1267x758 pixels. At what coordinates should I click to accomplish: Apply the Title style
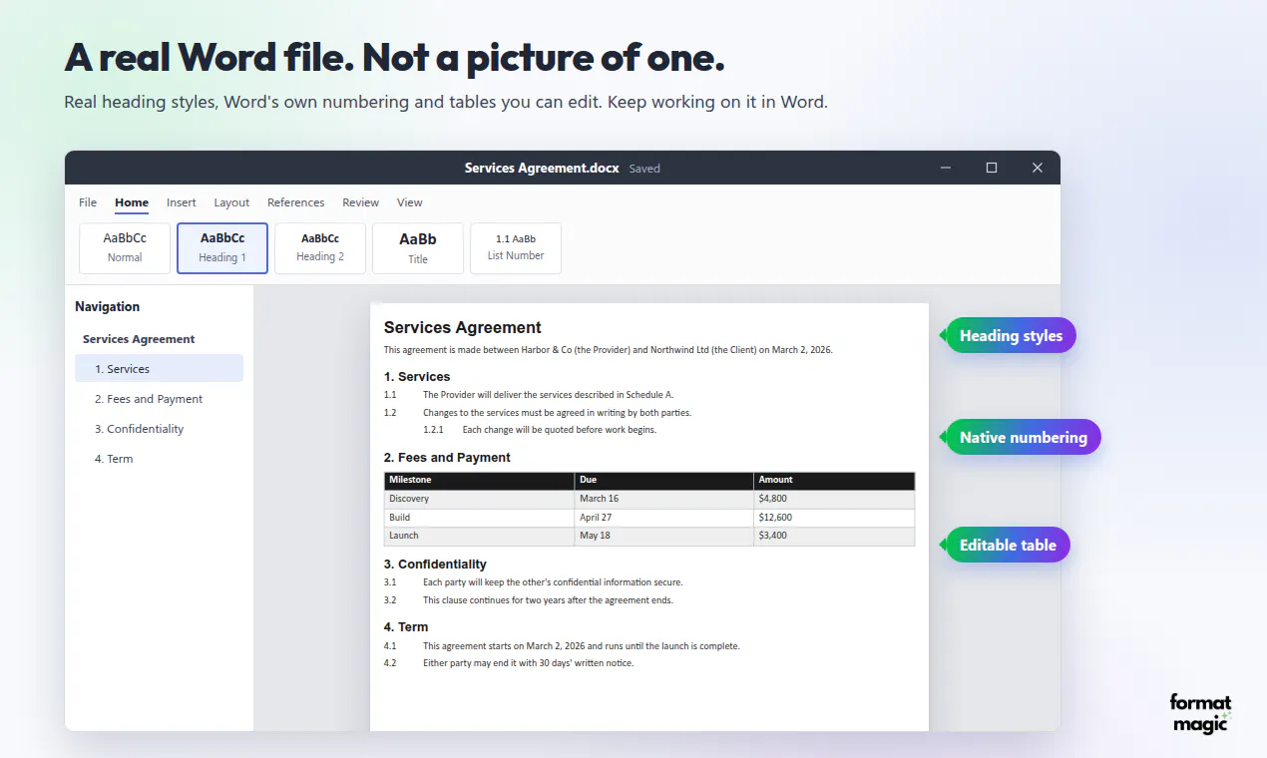418,248
